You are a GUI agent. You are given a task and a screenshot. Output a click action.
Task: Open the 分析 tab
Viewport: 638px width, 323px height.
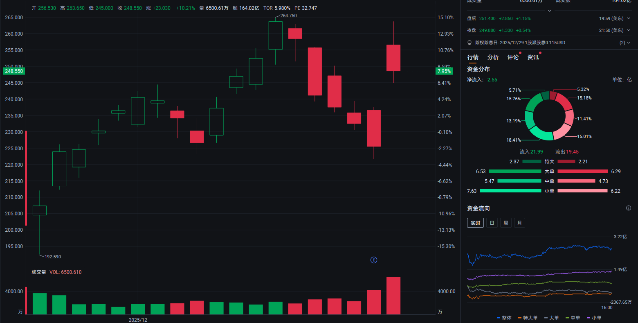(x=493, y=57)
